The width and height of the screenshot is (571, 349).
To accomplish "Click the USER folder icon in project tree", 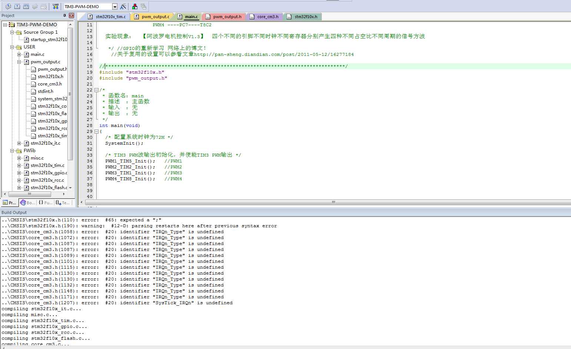I will tap(19, 47).
